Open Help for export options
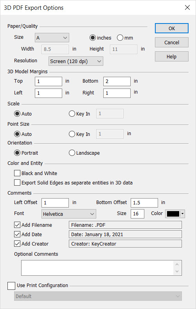Screen dimensions: 196x309 pos(172,56)
